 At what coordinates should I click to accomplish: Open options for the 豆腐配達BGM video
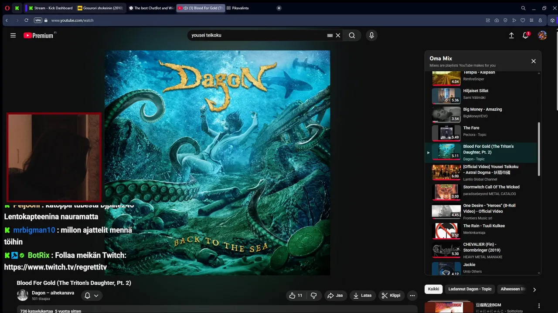(x=539, y=306)
